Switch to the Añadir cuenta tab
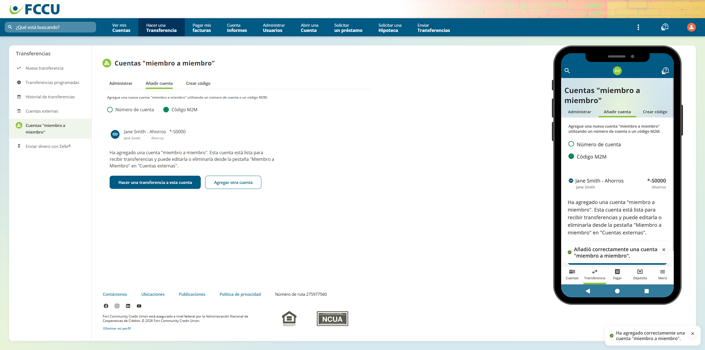 (159, 83)
